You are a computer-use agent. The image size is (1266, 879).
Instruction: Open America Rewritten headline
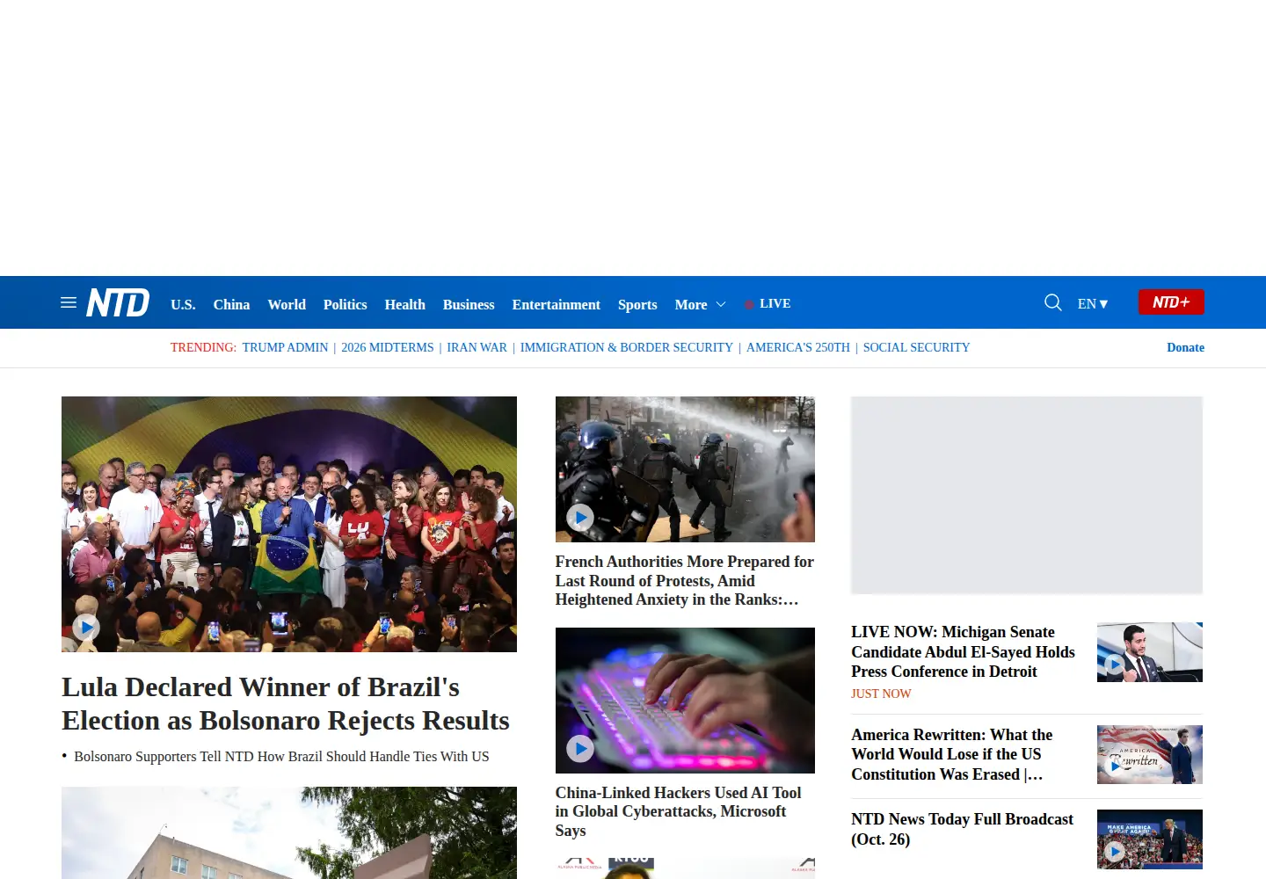[x=952, y=754]
